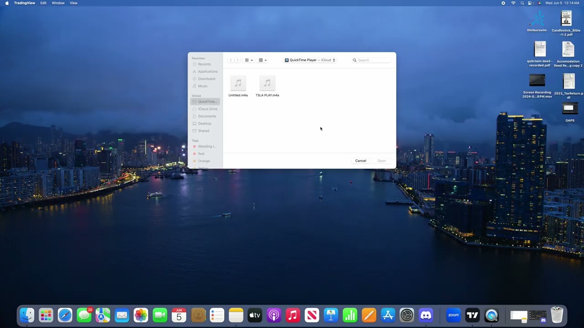This screenshot has height=328, width=584.
Task: Go forward with the right chevron
Action: (x=237, y=60)
